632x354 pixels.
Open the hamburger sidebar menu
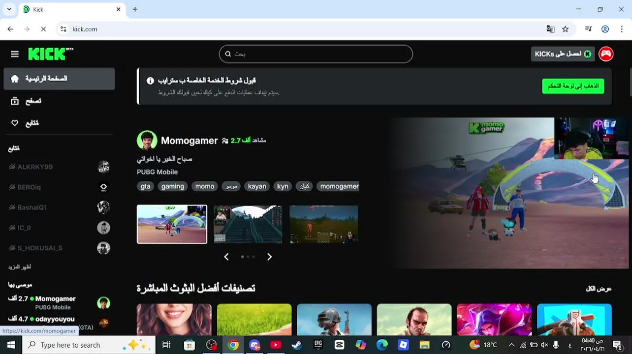[14, 54]
